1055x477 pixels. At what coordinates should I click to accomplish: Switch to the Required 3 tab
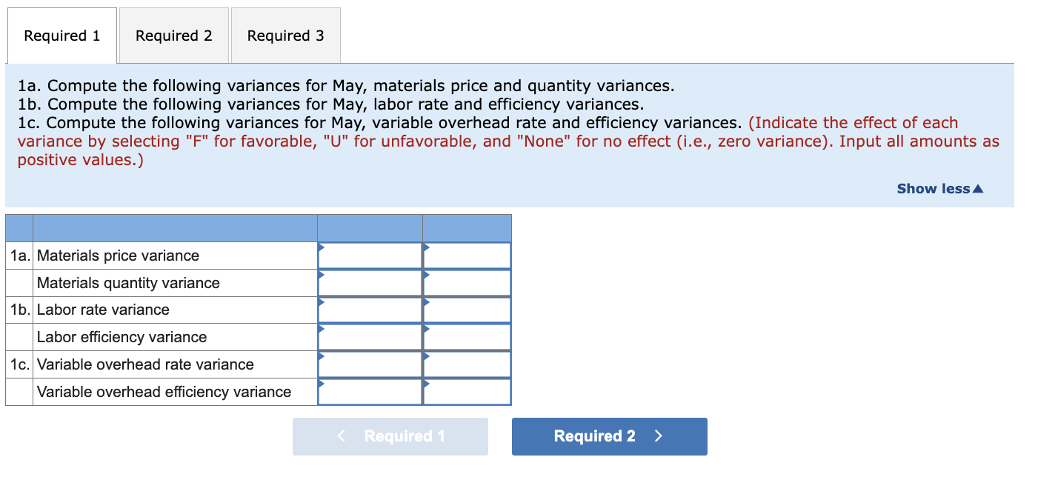(285, 35)
